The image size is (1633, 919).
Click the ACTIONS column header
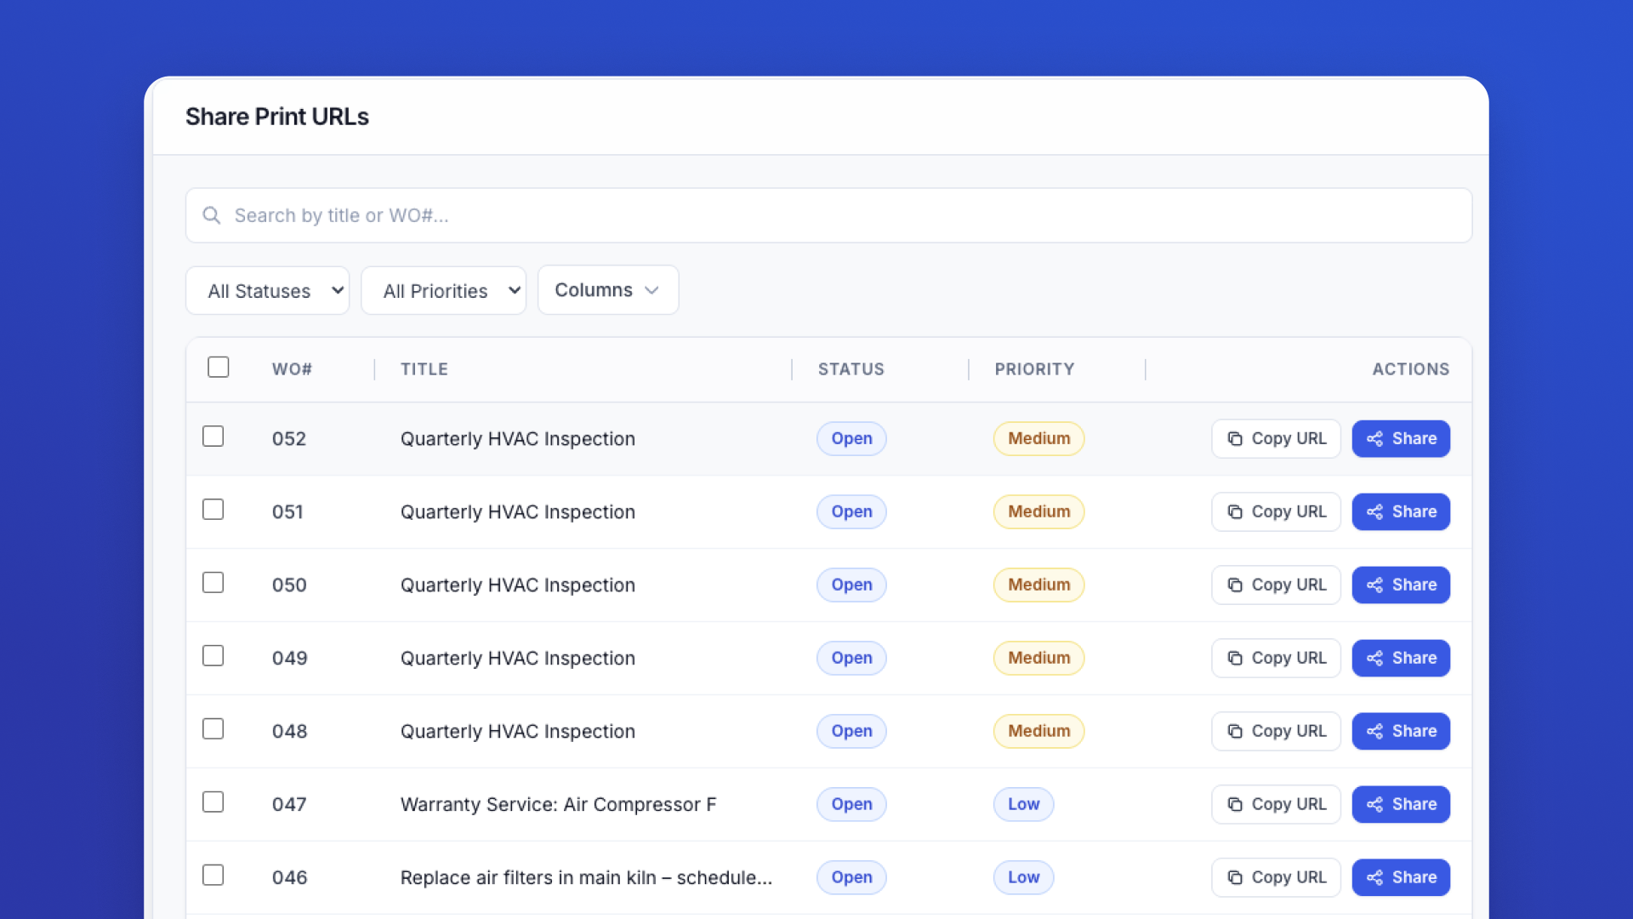point(1410,369)
